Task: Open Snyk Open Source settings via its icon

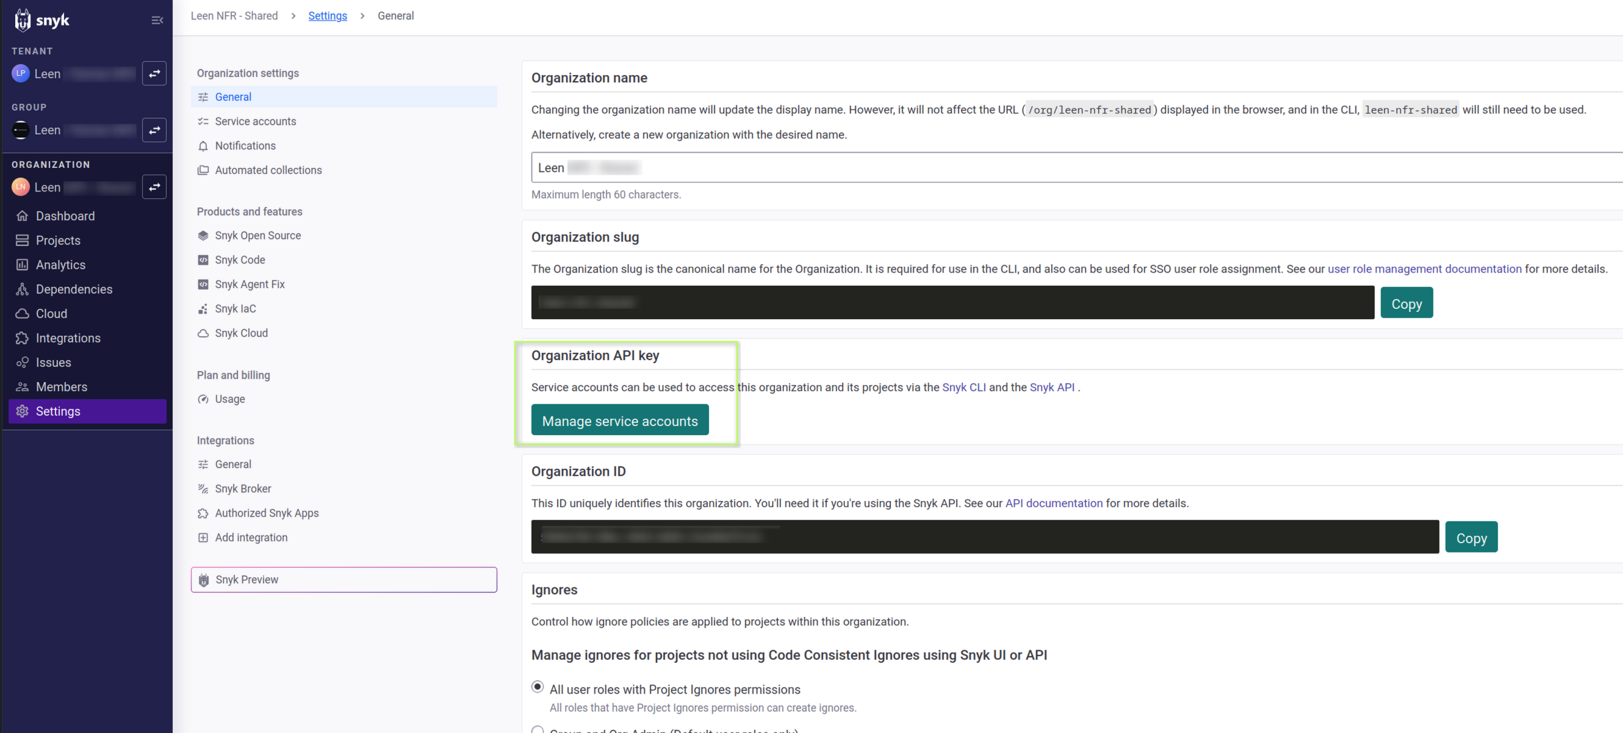Action: click(x=203, y=235)
